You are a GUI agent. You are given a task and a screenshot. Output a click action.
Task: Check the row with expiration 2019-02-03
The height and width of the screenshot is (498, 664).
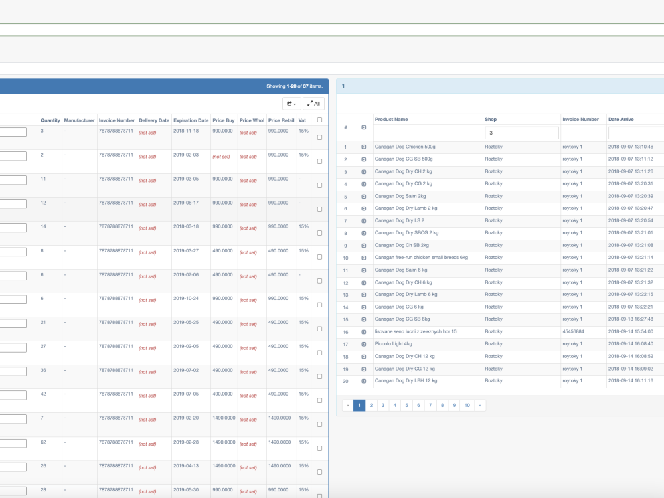coord(320,161)
